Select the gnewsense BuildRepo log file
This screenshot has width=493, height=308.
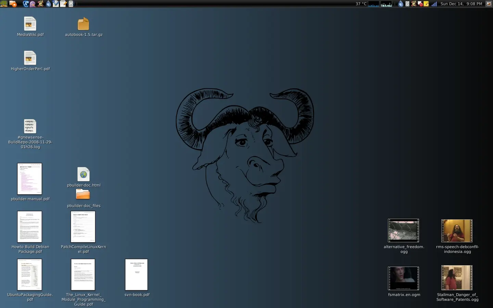[30, 126]
